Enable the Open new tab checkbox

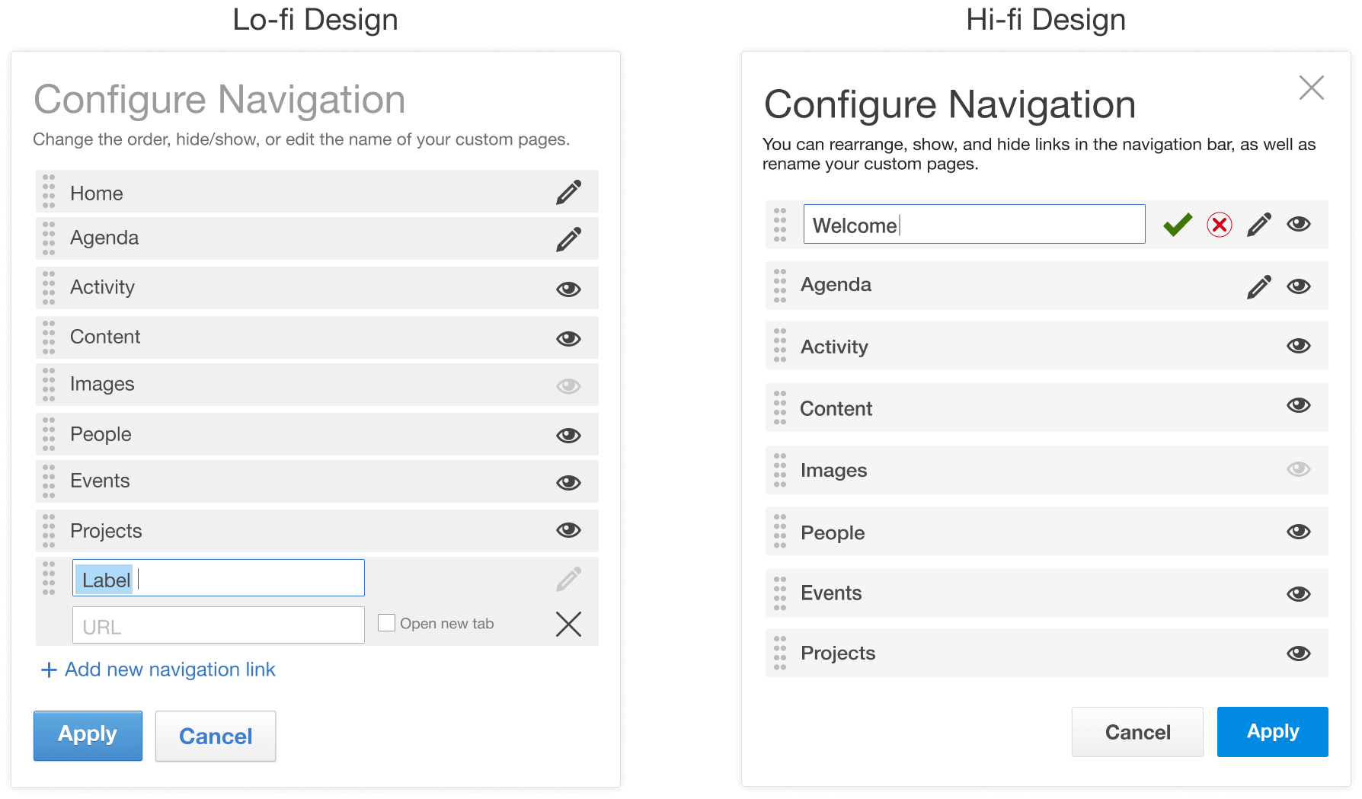click(387, 622)
